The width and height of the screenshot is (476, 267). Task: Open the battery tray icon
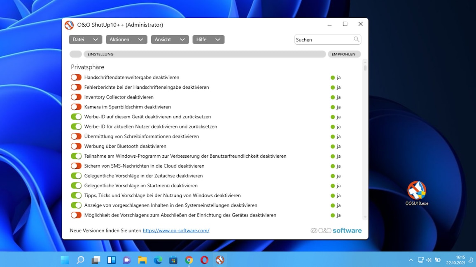tap(438, 260)
